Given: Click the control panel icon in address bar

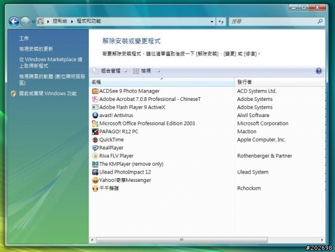Looking at the screenshot, I should [41, 21].
